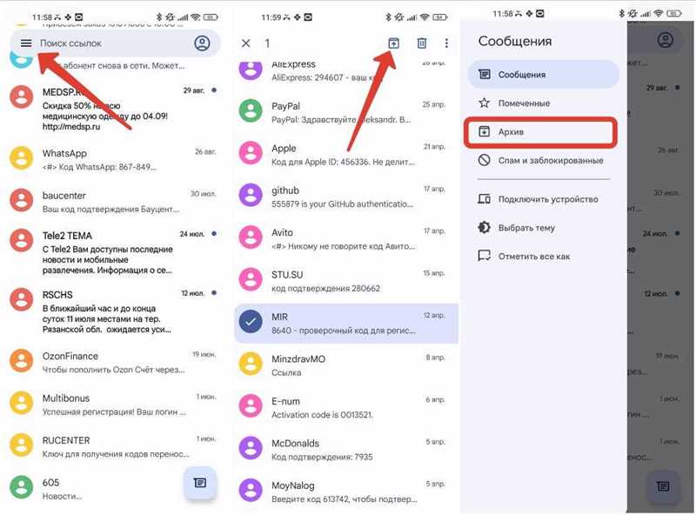Image resolution: width=696 pixels, height=515 pixels.
Task: Select the E-num activation code message
Action: pos(345,407)
